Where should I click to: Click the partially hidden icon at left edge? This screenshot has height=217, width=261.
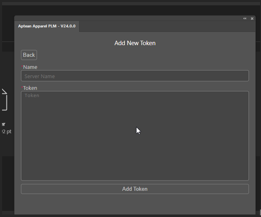[x=4, y=100]
